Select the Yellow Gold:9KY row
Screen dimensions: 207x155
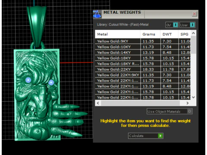(x=143, y=41)
